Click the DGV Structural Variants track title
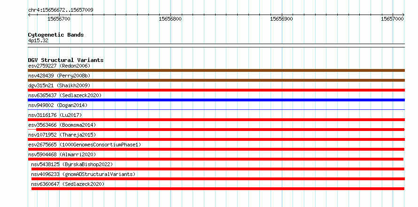This screenshot has height=207, width=418. coord(66,60)
